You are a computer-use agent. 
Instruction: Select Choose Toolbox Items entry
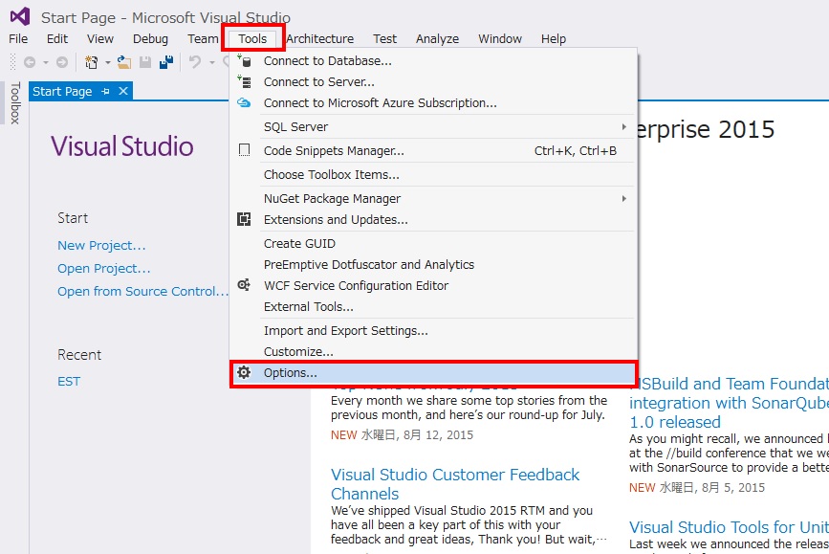coord(433,174)
